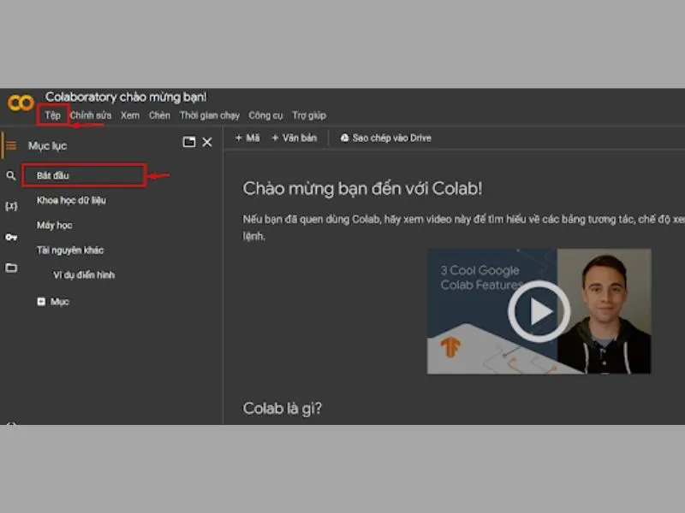This screenshot has height=513, width=685.
Task: Pop out the Mục lục panel in new tab
Action: point(189,142)
